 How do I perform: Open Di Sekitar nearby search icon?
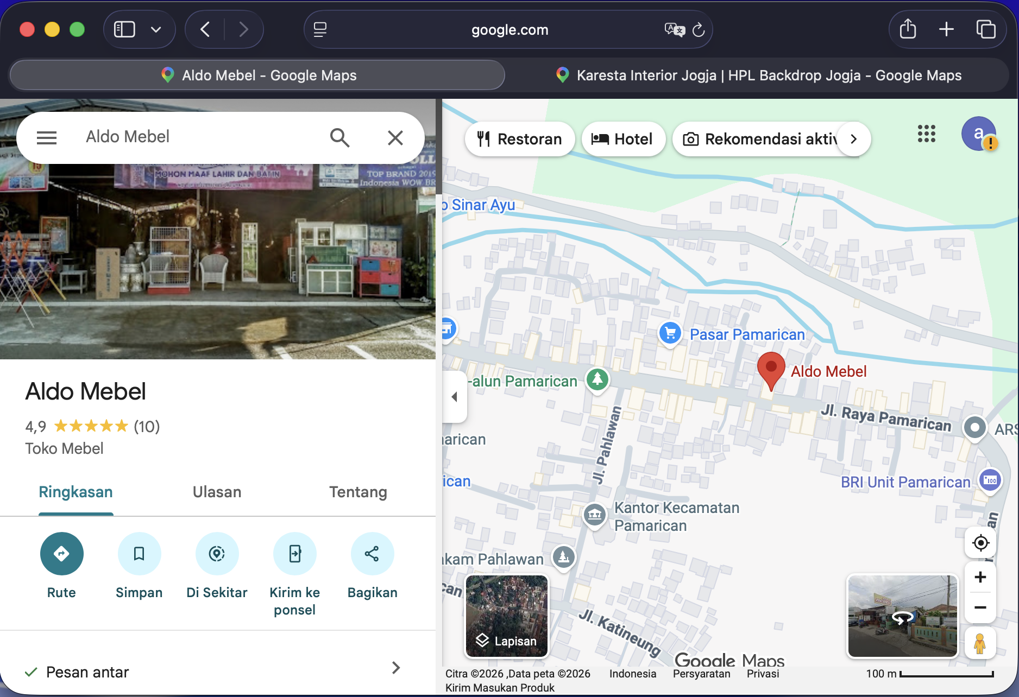click(x=217, y=554)
